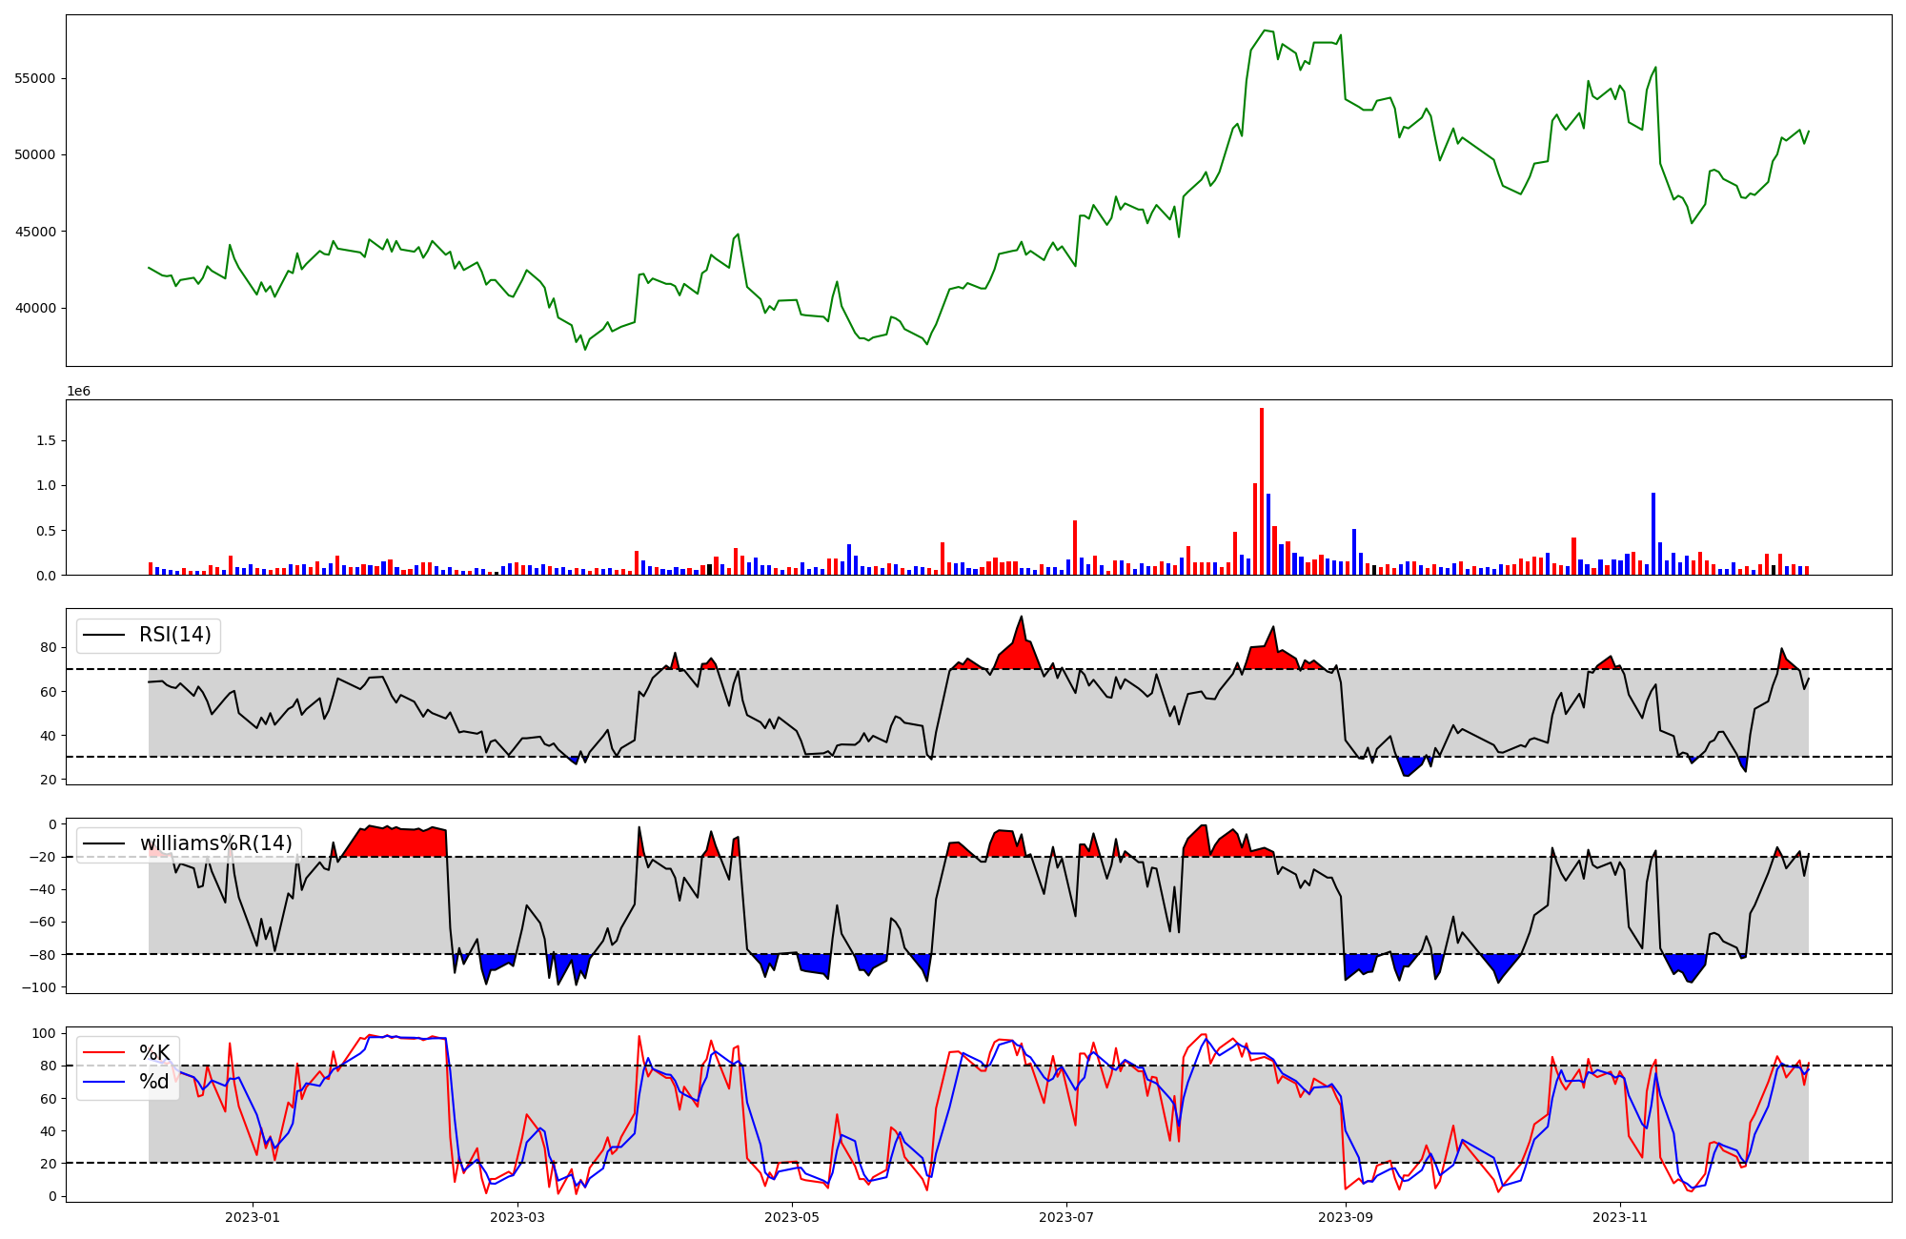Select the 2023-05 x-axis tick label
This screenshot has height=1239, width=1906.
point(792,1217)
